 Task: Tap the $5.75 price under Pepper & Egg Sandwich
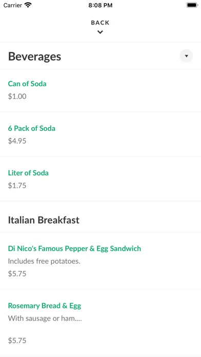pos(17,274)
